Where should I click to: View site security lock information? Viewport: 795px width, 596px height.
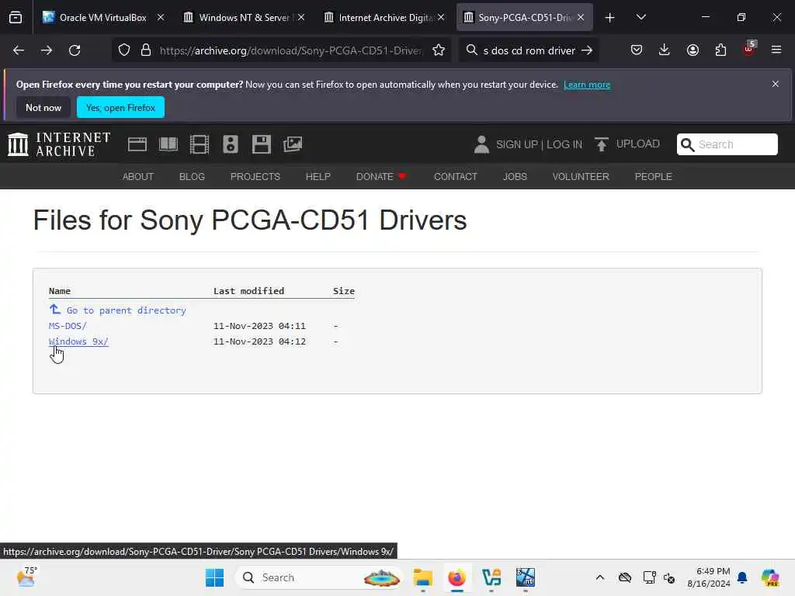(x=146, y=50)
